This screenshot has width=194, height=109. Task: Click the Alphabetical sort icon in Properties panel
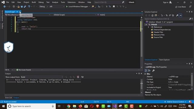click(x=149, y=71)
